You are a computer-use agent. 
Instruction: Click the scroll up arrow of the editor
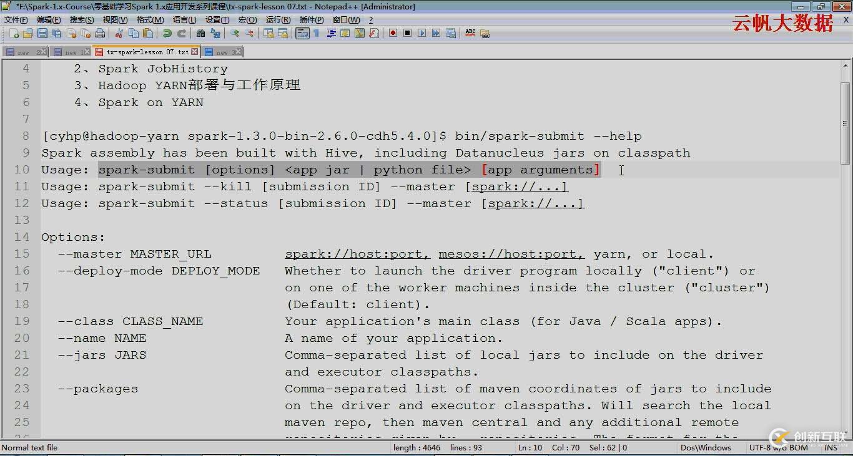[846, 66]
